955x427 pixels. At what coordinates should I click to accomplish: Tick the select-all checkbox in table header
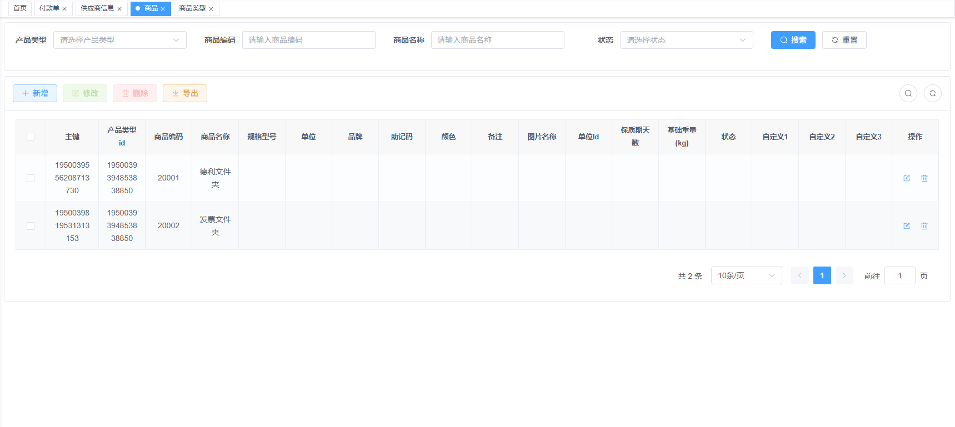(x=31, y=137)
